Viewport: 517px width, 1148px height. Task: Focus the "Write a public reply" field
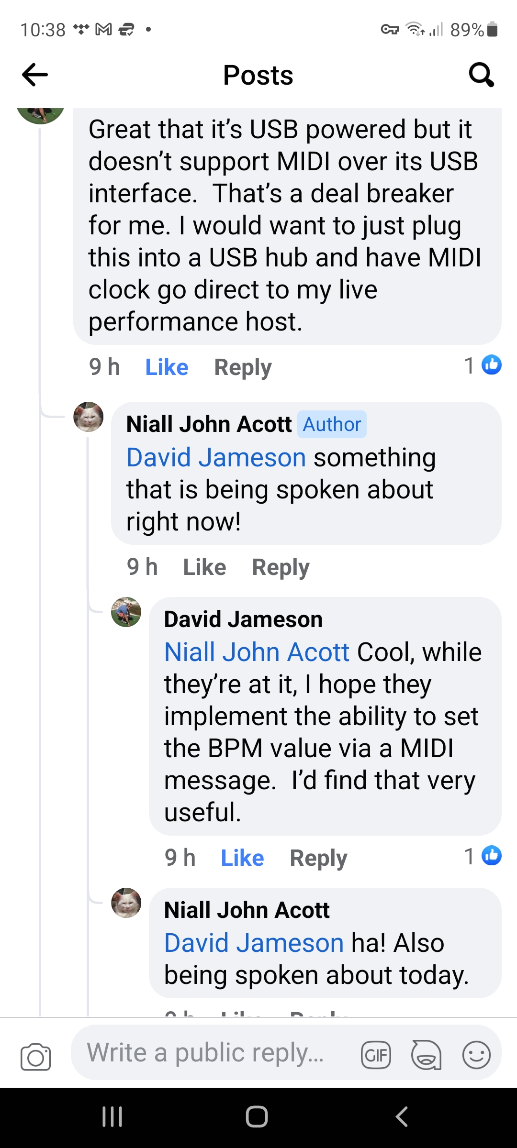coord(206,1053)
